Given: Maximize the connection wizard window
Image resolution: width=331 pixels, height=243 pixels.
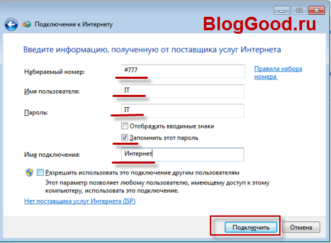Looking at the screenshot, I should tap(299, 11).
